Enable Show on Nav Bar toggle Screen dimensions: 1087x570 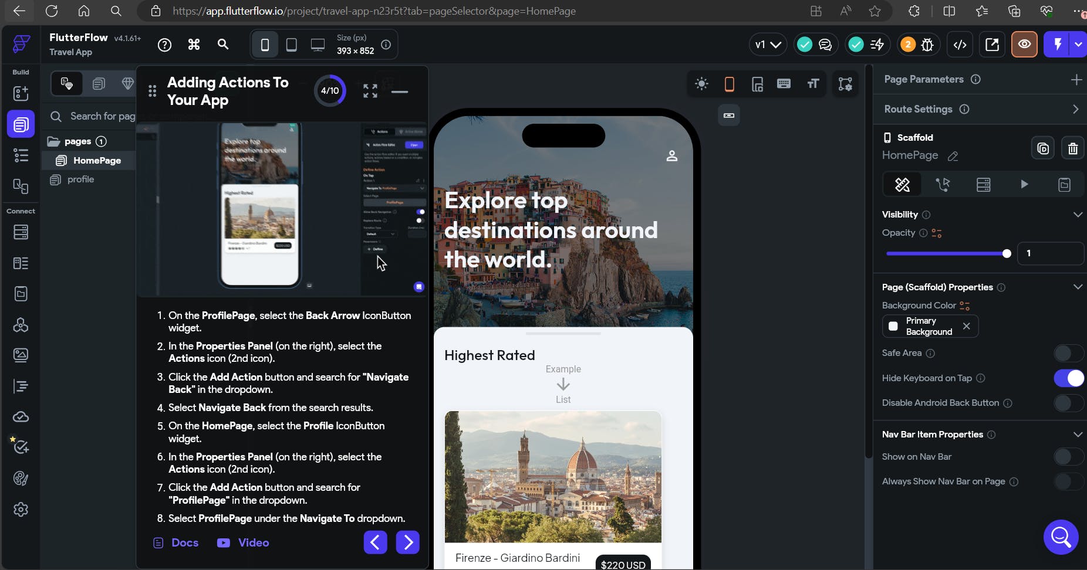coord(1068,457)
